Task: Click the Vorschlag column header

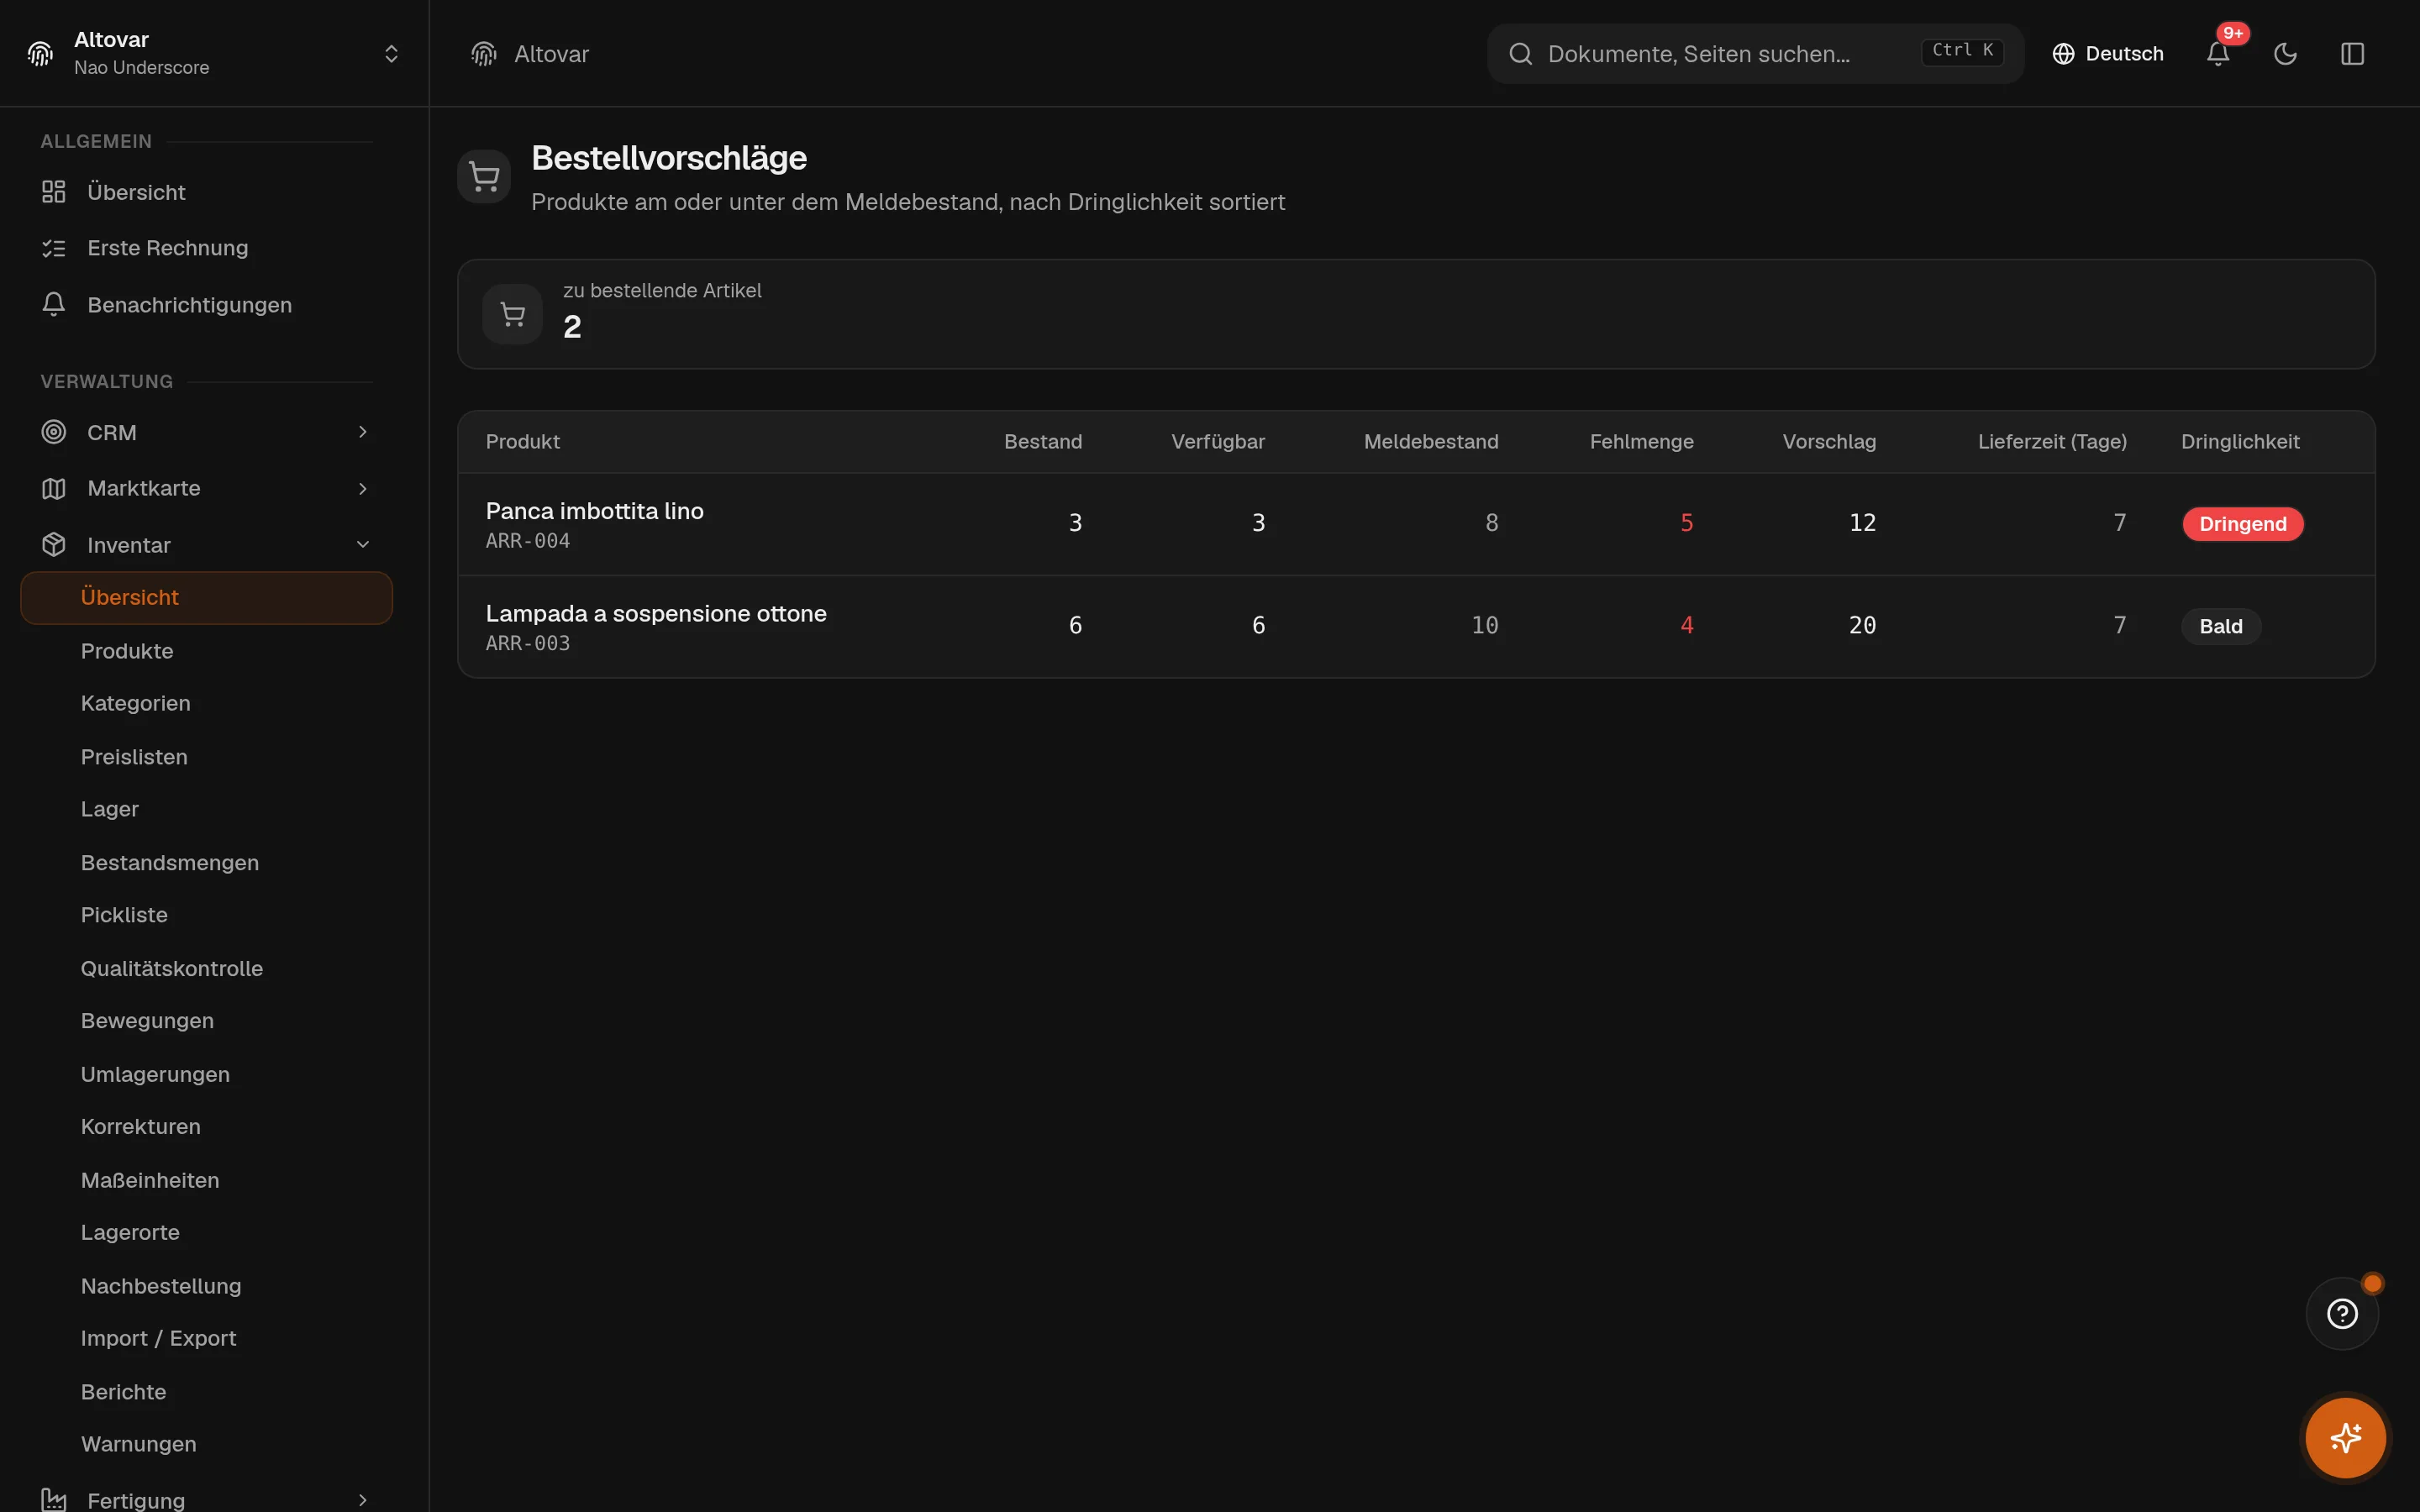Action: click(1829, 442)
